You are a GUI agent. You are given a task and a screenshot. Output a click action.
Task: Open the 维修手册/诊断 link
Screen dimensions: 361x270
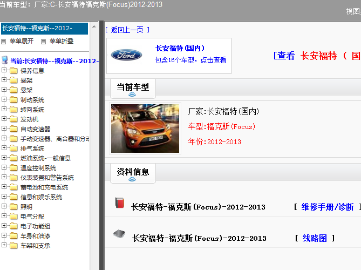(x=328, y=207)
